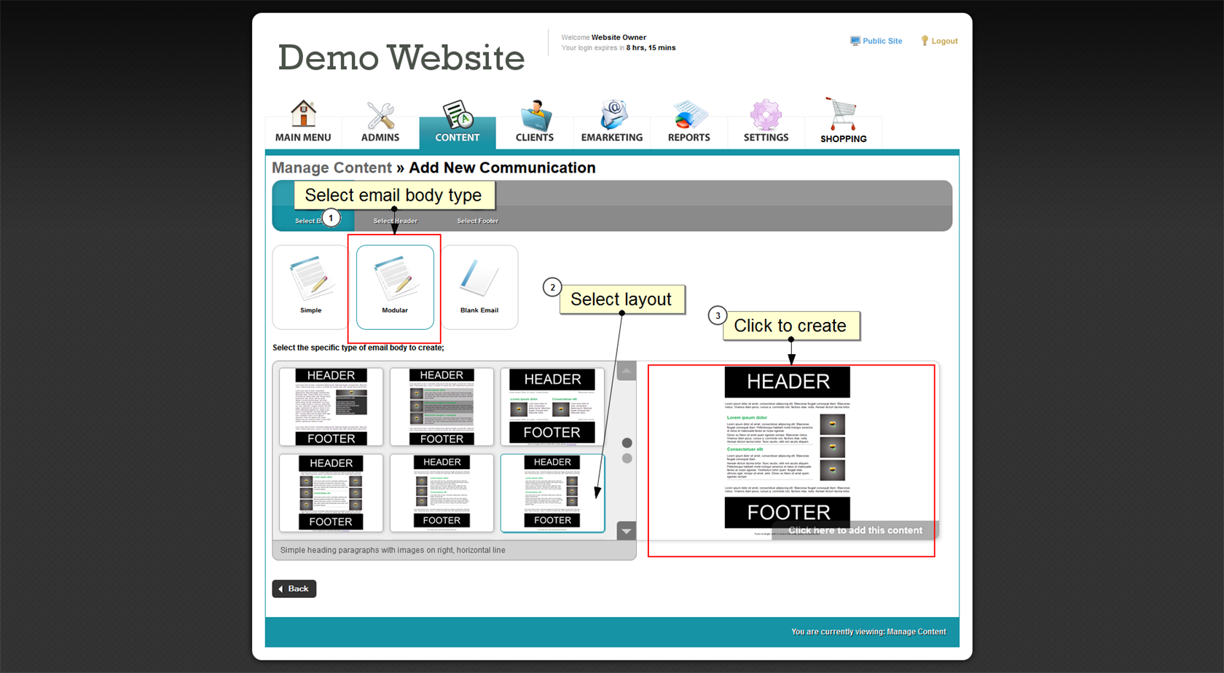This screenshot has width=1224, height=673.
Task: Open the Main Menu house icon
Action: coord(303,115)
